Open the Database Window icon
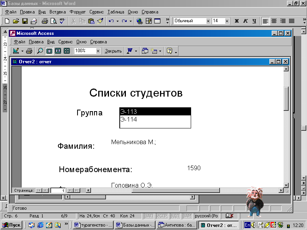This screenshot has width=307, height=230. (x=145, y=51)
